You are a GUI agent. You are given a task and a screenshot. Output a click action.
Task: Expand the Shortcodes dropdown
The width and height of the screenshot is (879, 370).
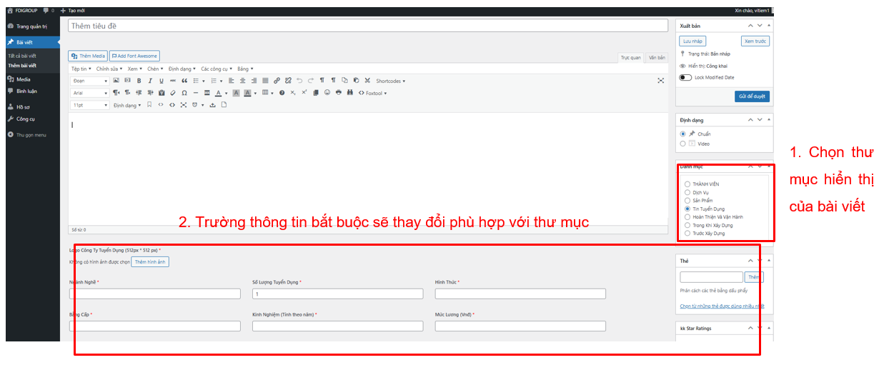point(390,81)
